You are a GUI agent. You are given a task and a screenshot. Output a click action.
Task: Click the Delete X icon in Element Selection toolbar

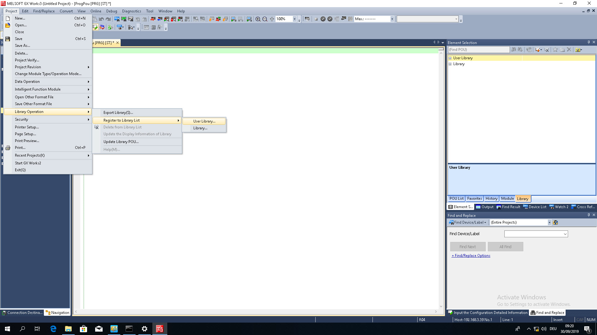click(x=569, y=50)
